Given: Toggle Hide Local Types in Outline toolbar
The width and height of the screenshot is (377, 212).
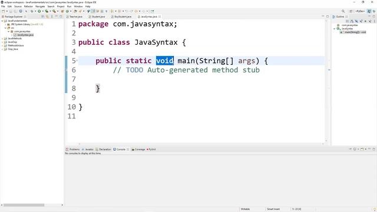Looking at the screenshot, I should 370,21.
